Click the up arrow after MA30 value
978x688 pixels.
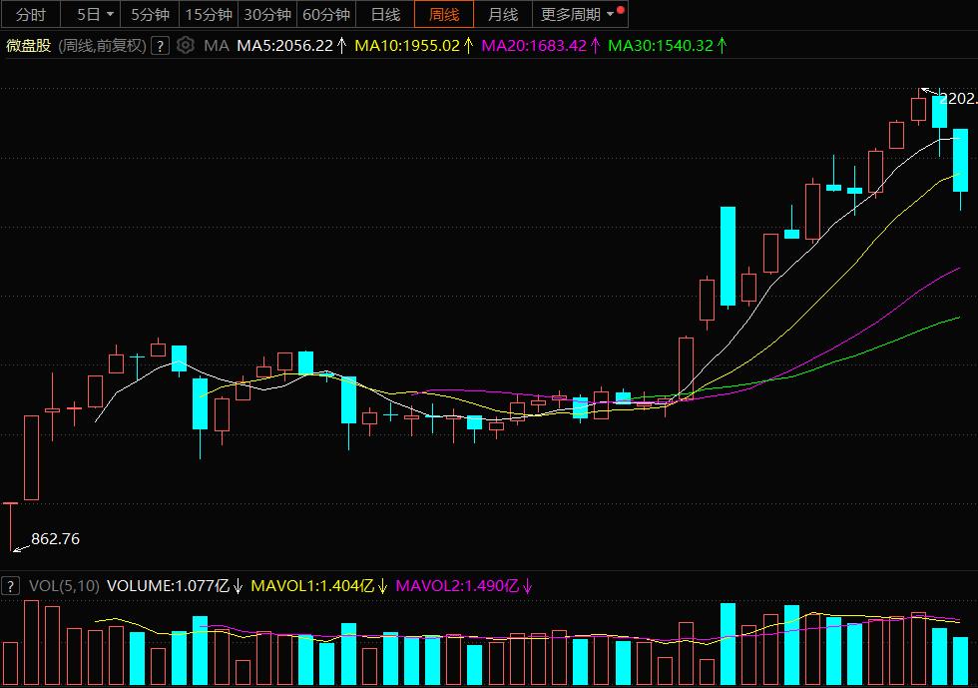tap(722, 45)
